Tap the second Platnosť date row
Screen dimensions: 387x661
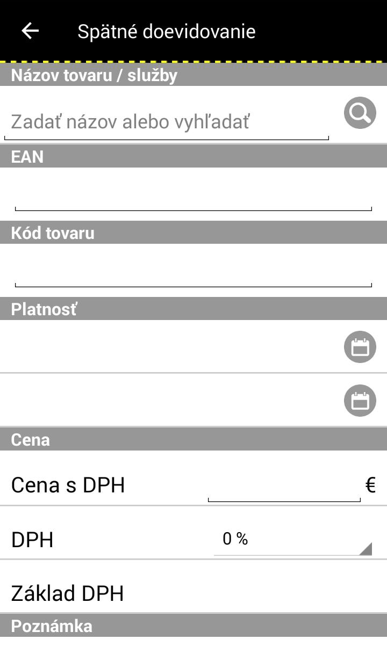pos(193,400)
